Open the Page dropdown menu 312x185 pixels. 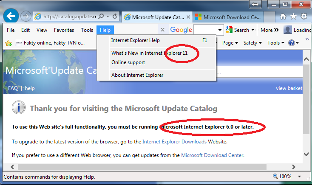(230, 43)
